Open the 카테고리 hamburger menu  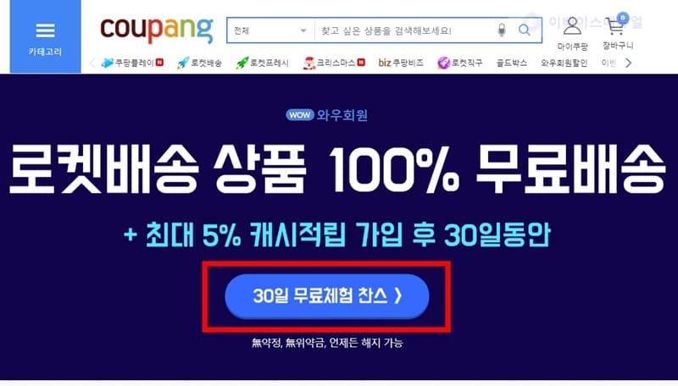point(46,36)
